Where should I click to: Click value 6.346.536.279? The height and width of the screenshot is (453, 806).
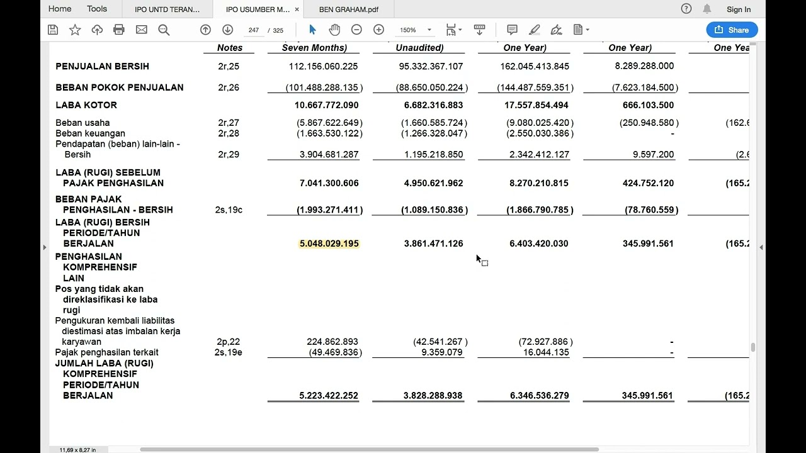(x=539, y=396)
